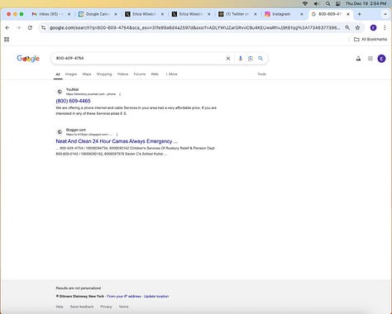Click the zoom magnifier icon in address bar

click(x=347, y=28)
